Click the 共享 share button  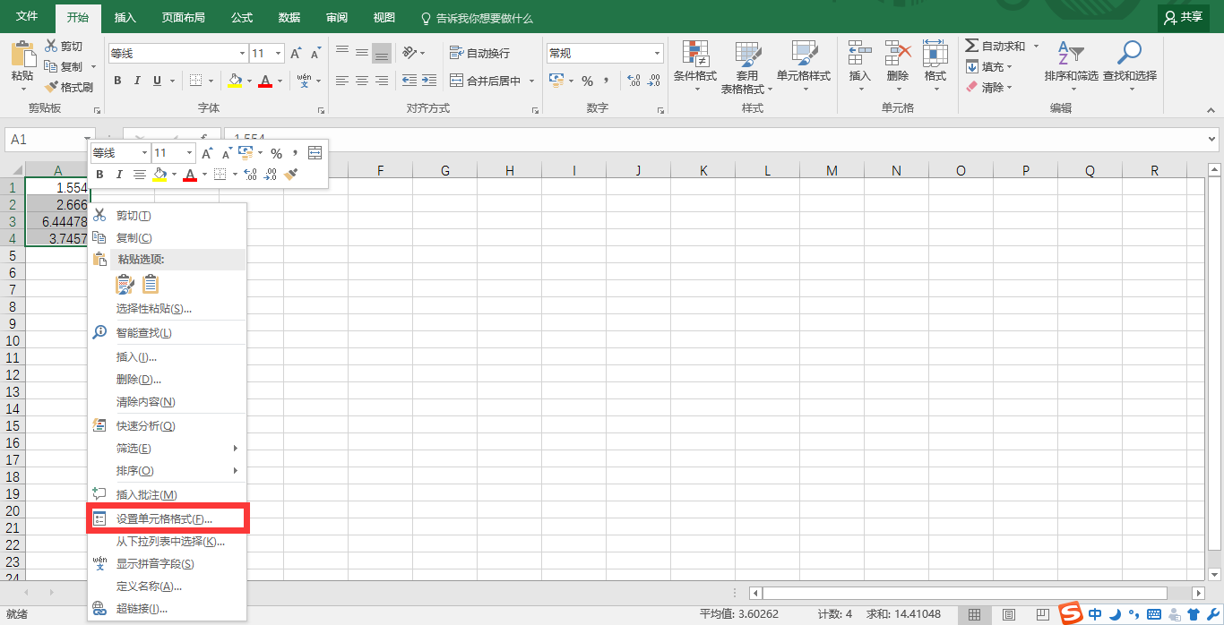1184,17
